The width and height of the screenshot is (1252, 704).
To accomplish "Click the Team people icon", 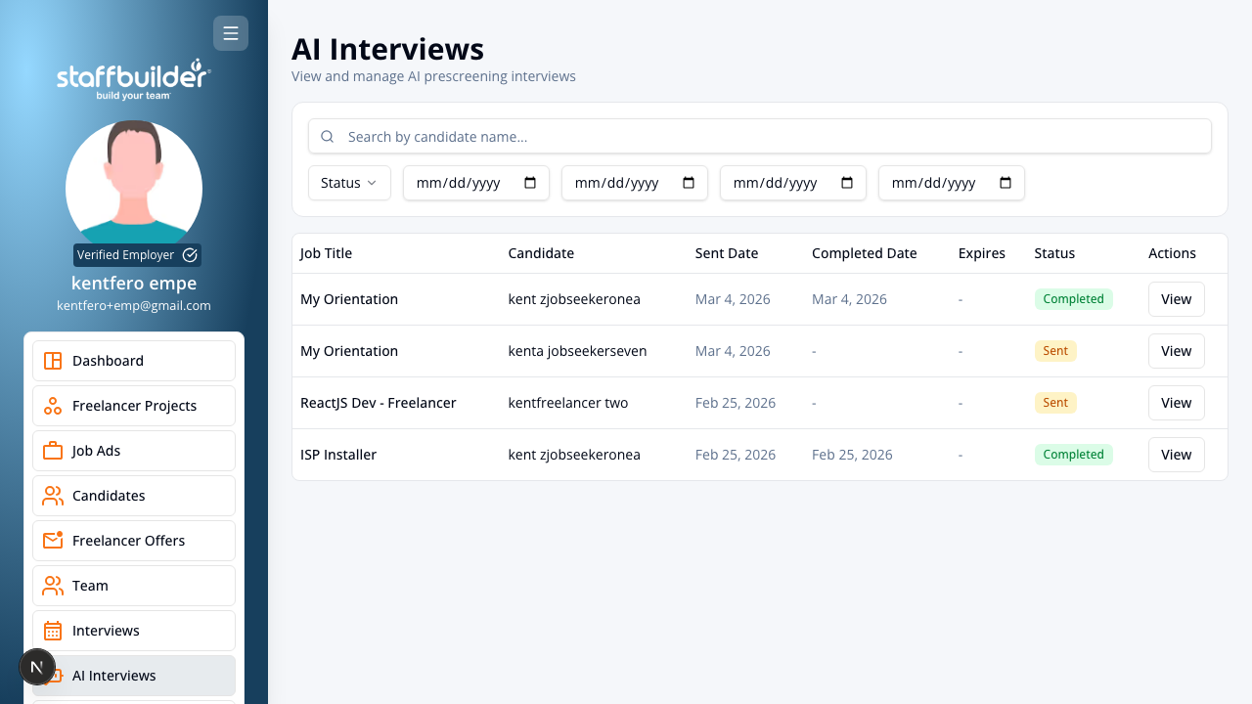I will (53, 586).
